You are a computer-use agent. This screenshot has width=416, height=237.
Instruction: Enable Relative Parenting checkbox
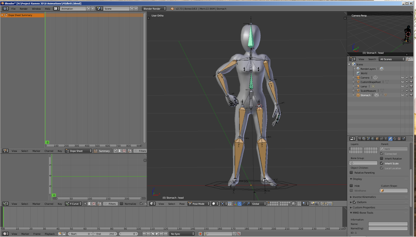click(351, 173)
